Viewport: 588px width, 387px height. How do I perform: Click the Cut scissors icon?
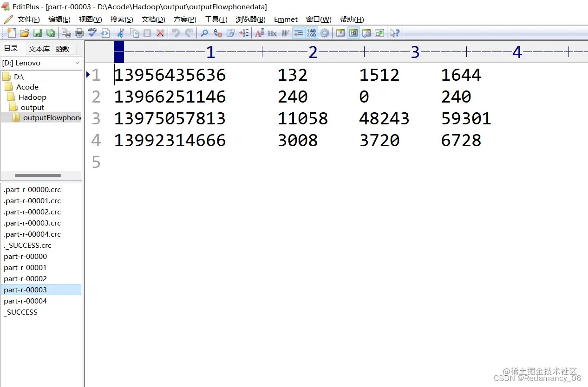click(121, 33)
